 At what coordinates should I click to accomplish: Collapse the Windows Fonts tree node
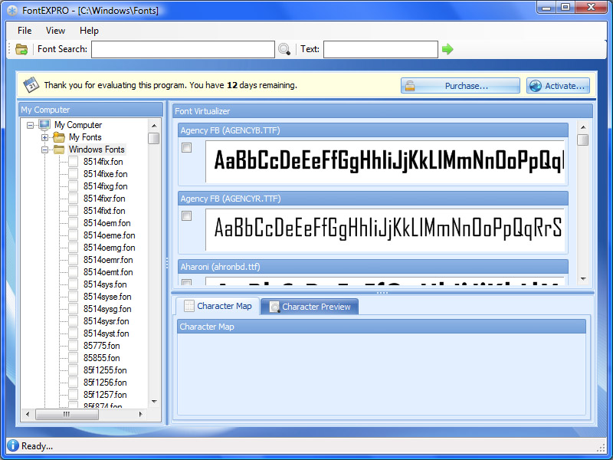click(x=44, y=149)
